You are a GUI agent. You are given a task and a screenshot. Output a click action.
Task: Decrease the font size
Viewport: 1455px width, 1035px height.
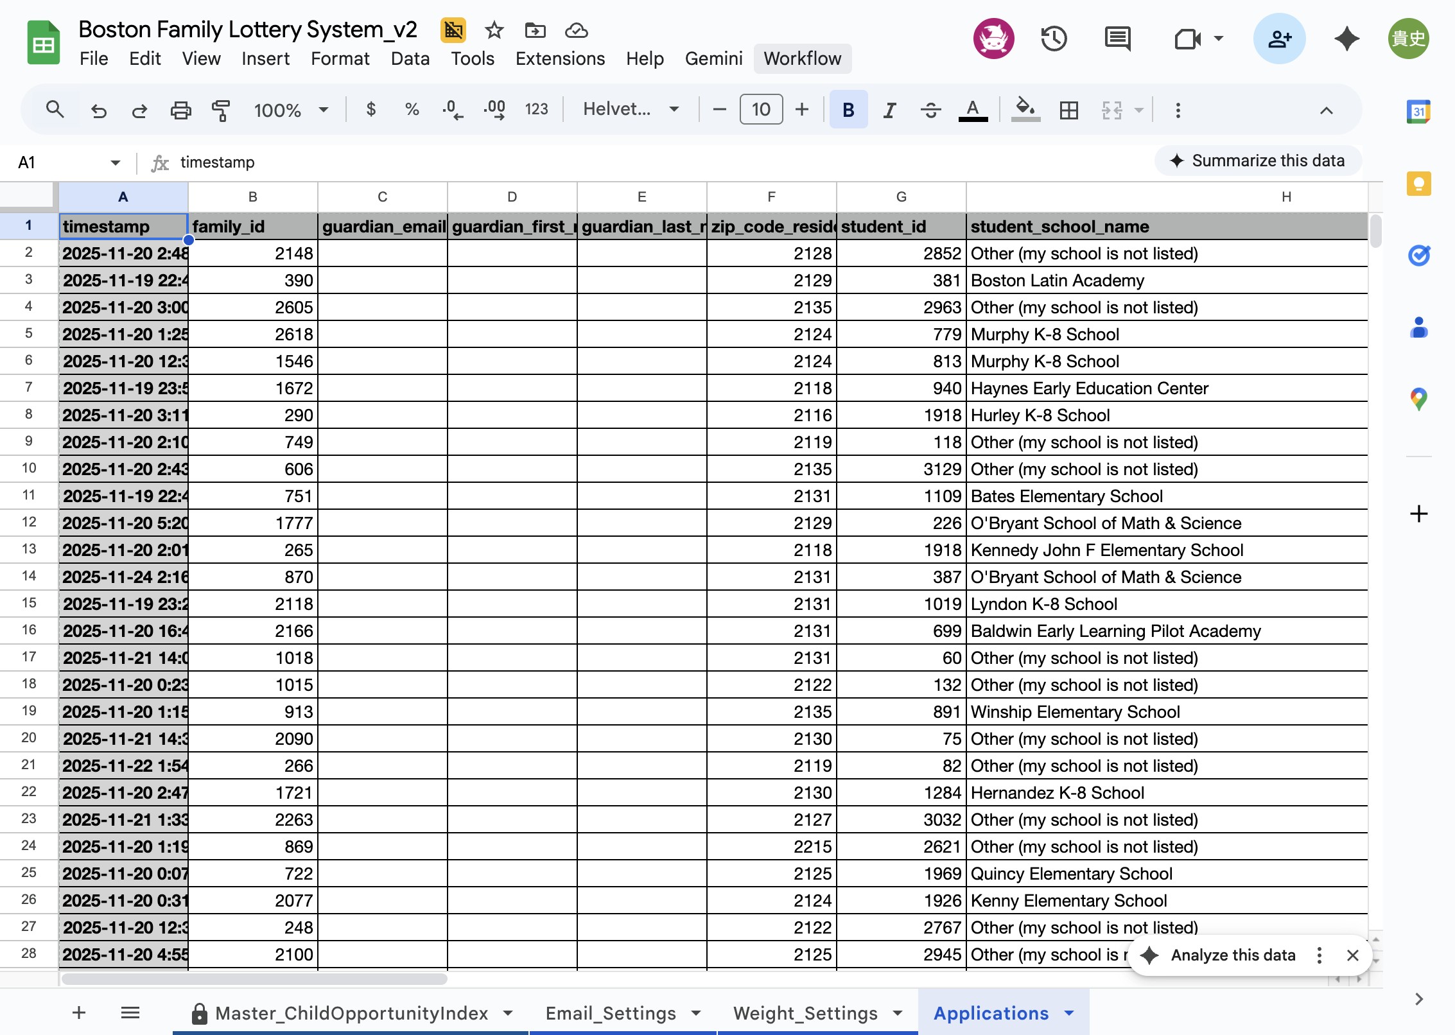[719, 110]
